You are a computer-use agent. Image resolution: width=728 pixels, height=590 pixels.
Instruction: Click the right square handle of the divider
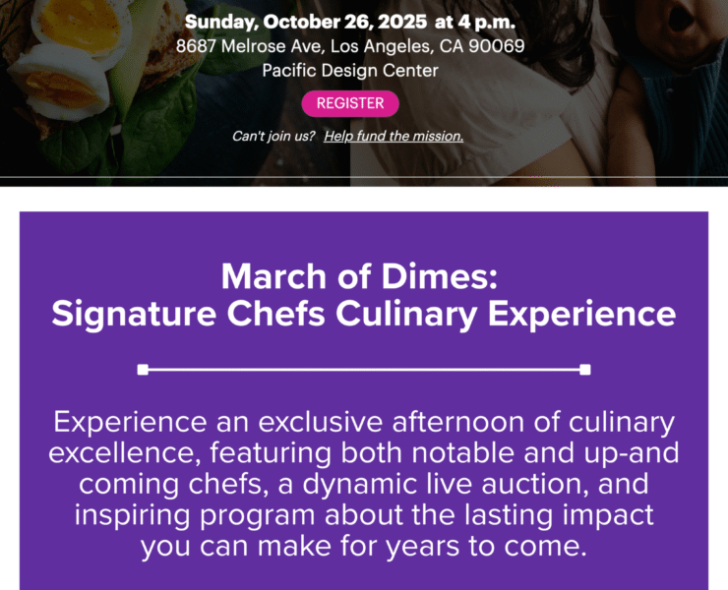point(585,370)
